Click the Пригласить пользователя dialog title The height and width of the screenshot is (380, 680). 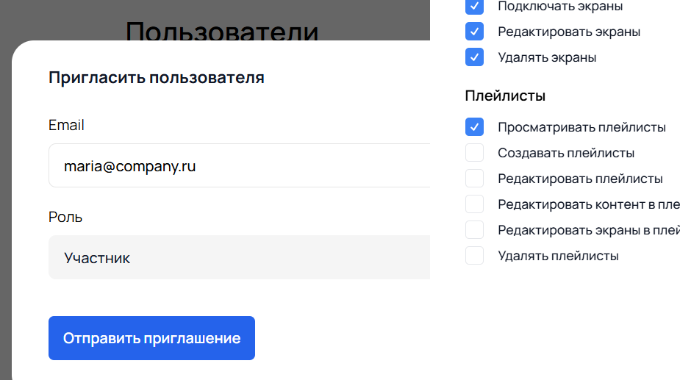pyautogui.click(x=156, y=78)
